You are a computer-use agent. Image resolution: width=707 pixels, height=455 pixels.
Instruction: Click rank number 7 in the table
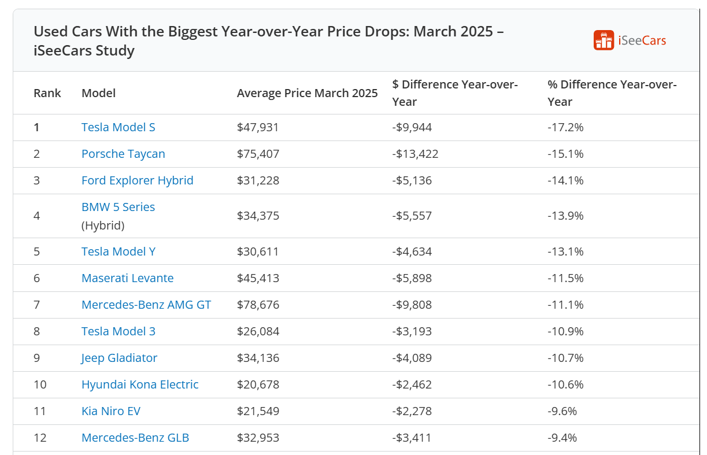click(x=36, y=305)
